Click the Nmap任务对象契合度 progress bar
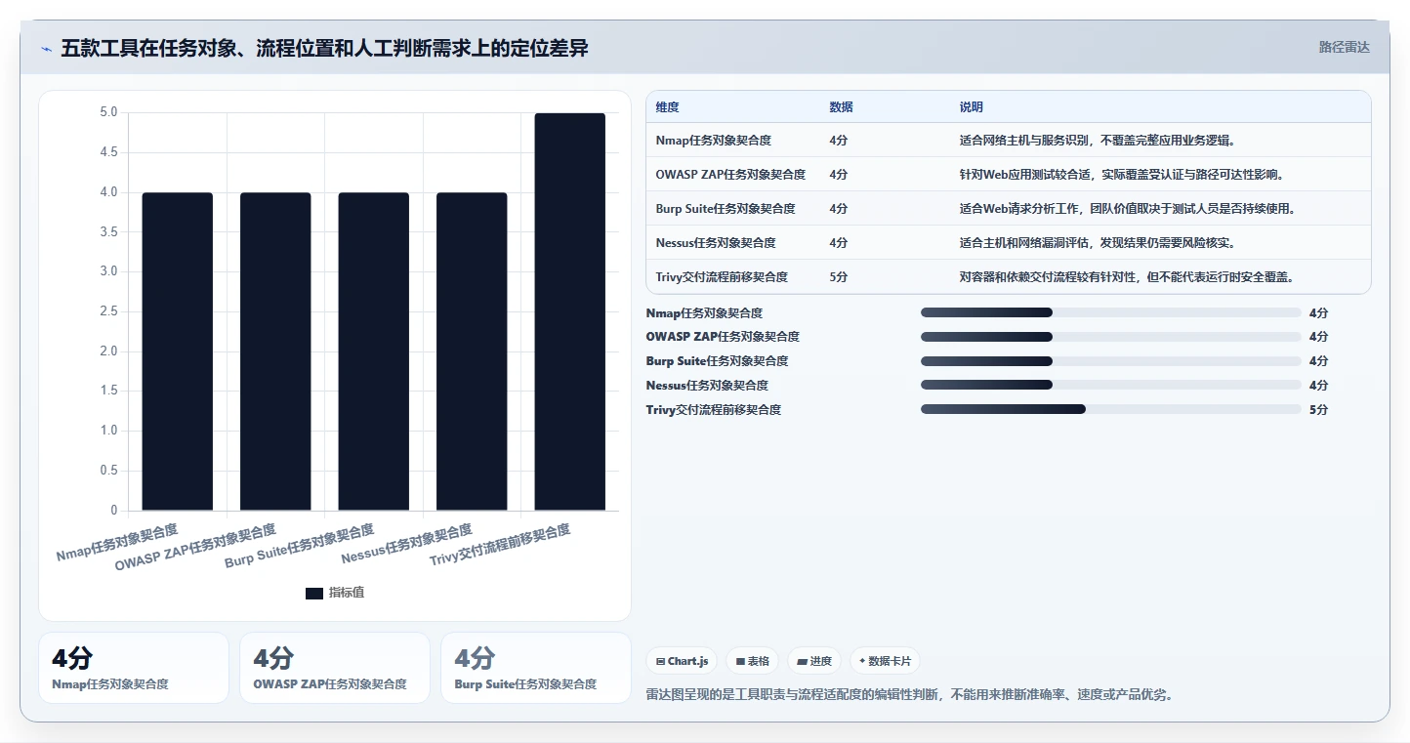The width and height of the screenshot is (1410, 743). click(1110, 312)
